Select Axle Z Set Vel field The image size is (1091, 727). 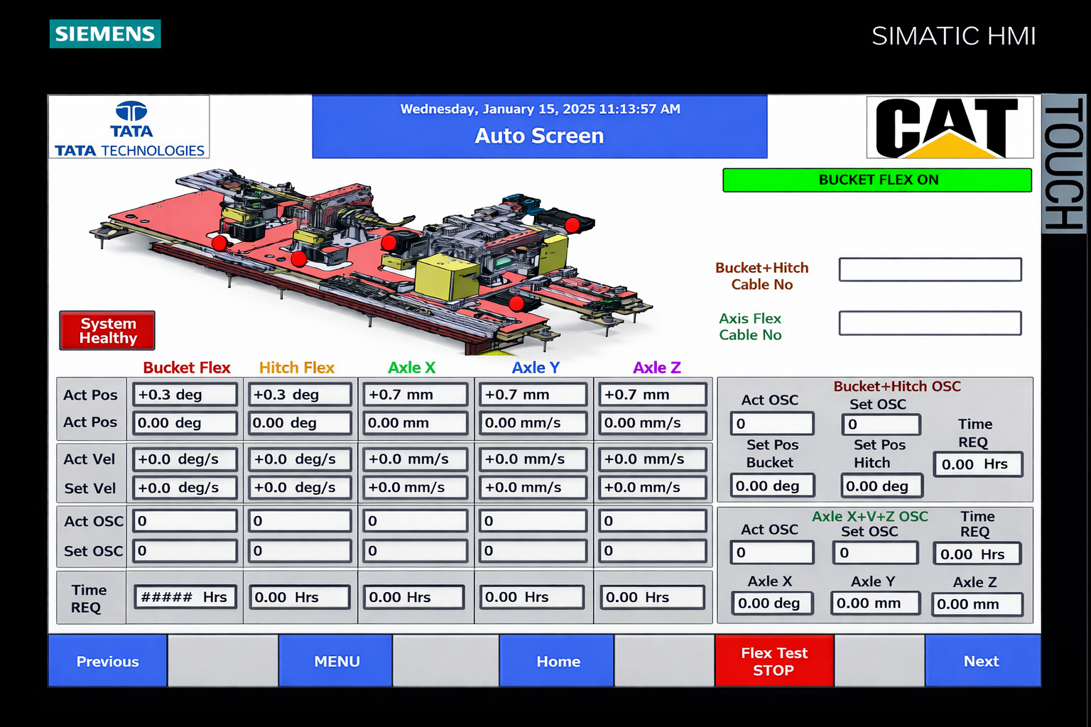click(x=652, y=488)
